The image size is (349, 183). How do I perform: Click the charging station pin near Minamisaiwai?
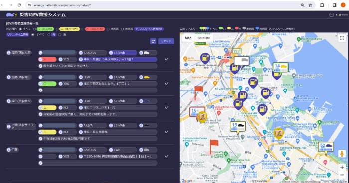(x=205, y=58)
